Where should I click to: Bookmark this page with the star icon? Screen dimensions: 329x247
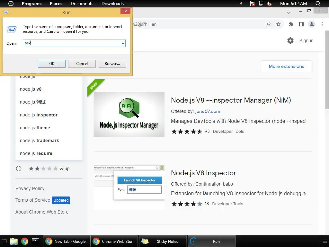[x=278, y=24]
